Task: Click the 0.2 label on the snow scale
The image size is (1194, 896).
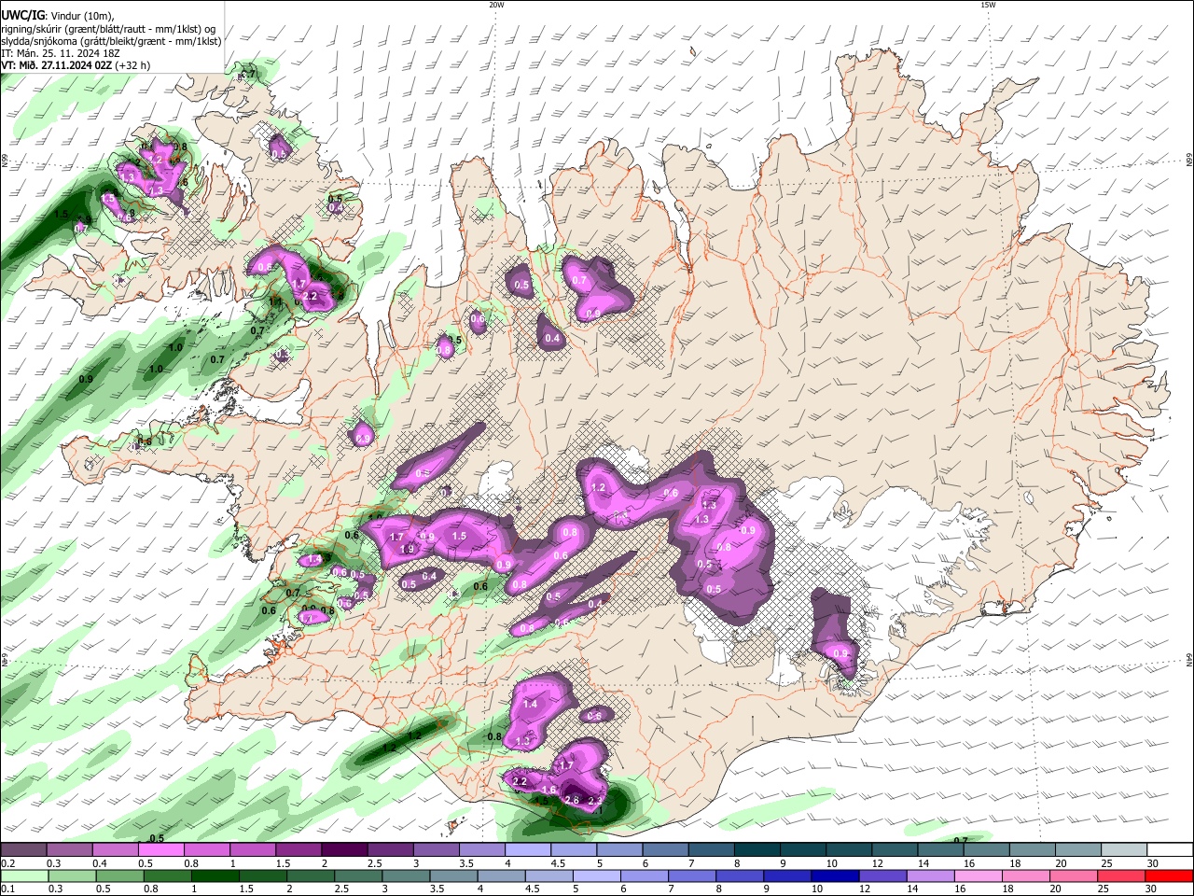Action: [8, 863]
